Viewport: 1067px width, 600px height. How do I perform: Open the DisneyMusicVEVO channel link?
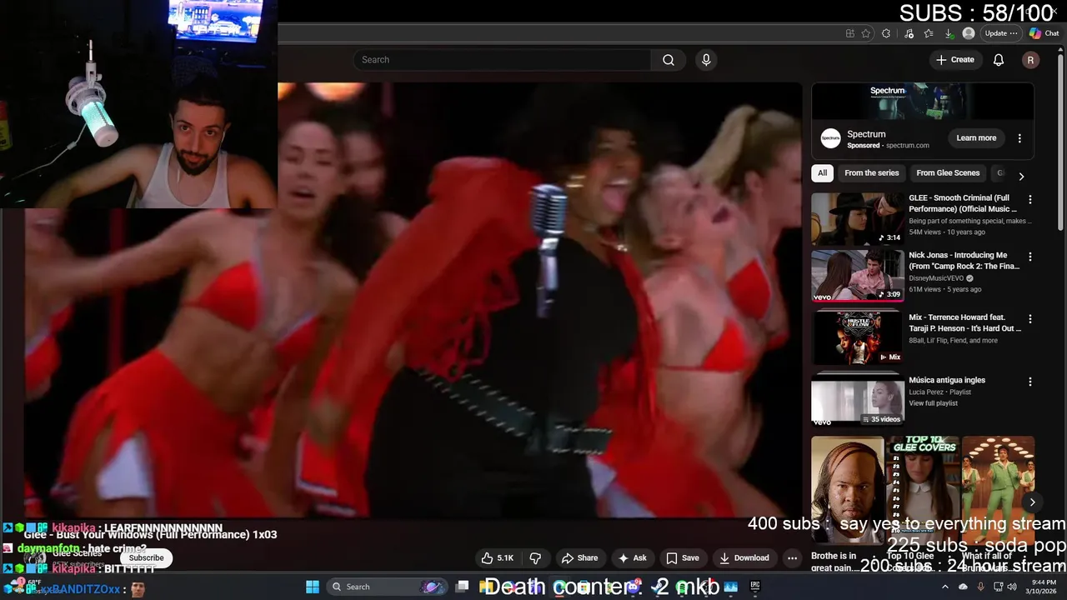tap(938, 278)
